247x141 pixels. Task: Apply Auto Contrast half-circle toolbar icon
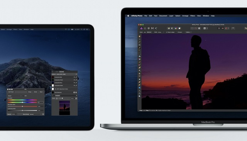pos(172,28)
